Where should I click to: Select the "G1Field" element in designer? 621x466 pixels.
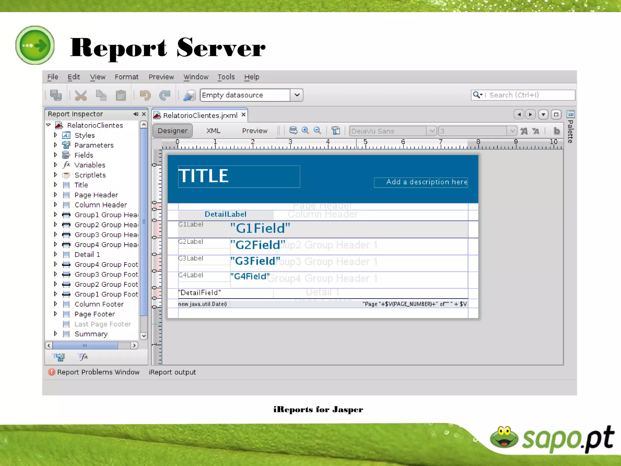pos(260,228)
